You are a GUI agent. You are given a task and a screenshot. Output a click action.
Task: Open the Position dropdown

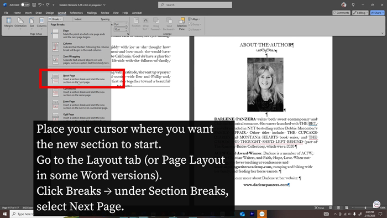[136, 24]
